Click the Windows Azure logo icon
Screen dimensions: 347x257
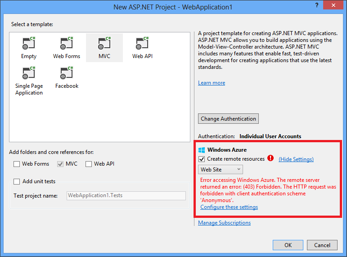(202, 150)
